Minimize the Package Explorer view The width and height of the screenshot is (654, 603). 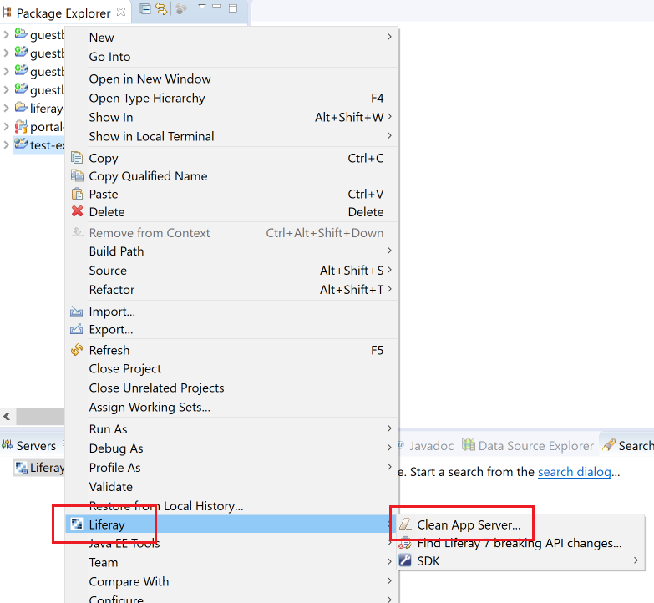216,6
